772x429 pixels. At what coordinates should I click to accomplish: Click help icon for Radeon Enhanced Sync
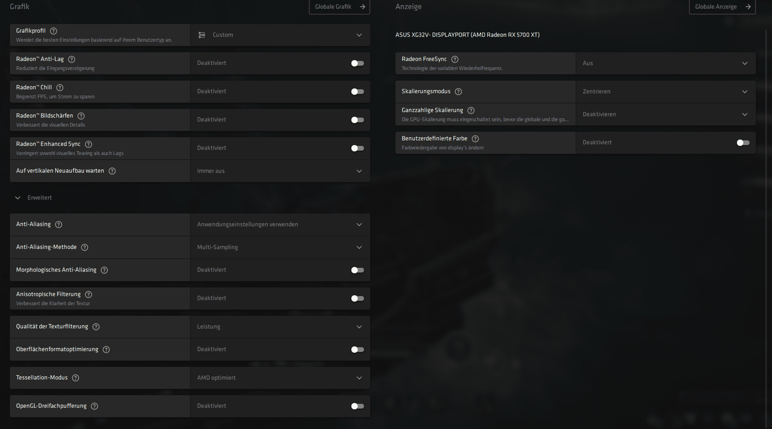pyautogui.click(x=89, y=144)
